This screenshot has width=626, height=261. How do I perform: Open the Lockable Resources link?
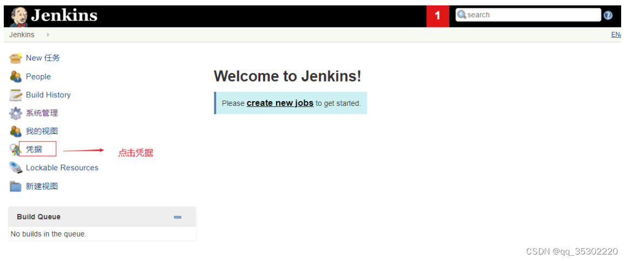click(x=62, y=168)
